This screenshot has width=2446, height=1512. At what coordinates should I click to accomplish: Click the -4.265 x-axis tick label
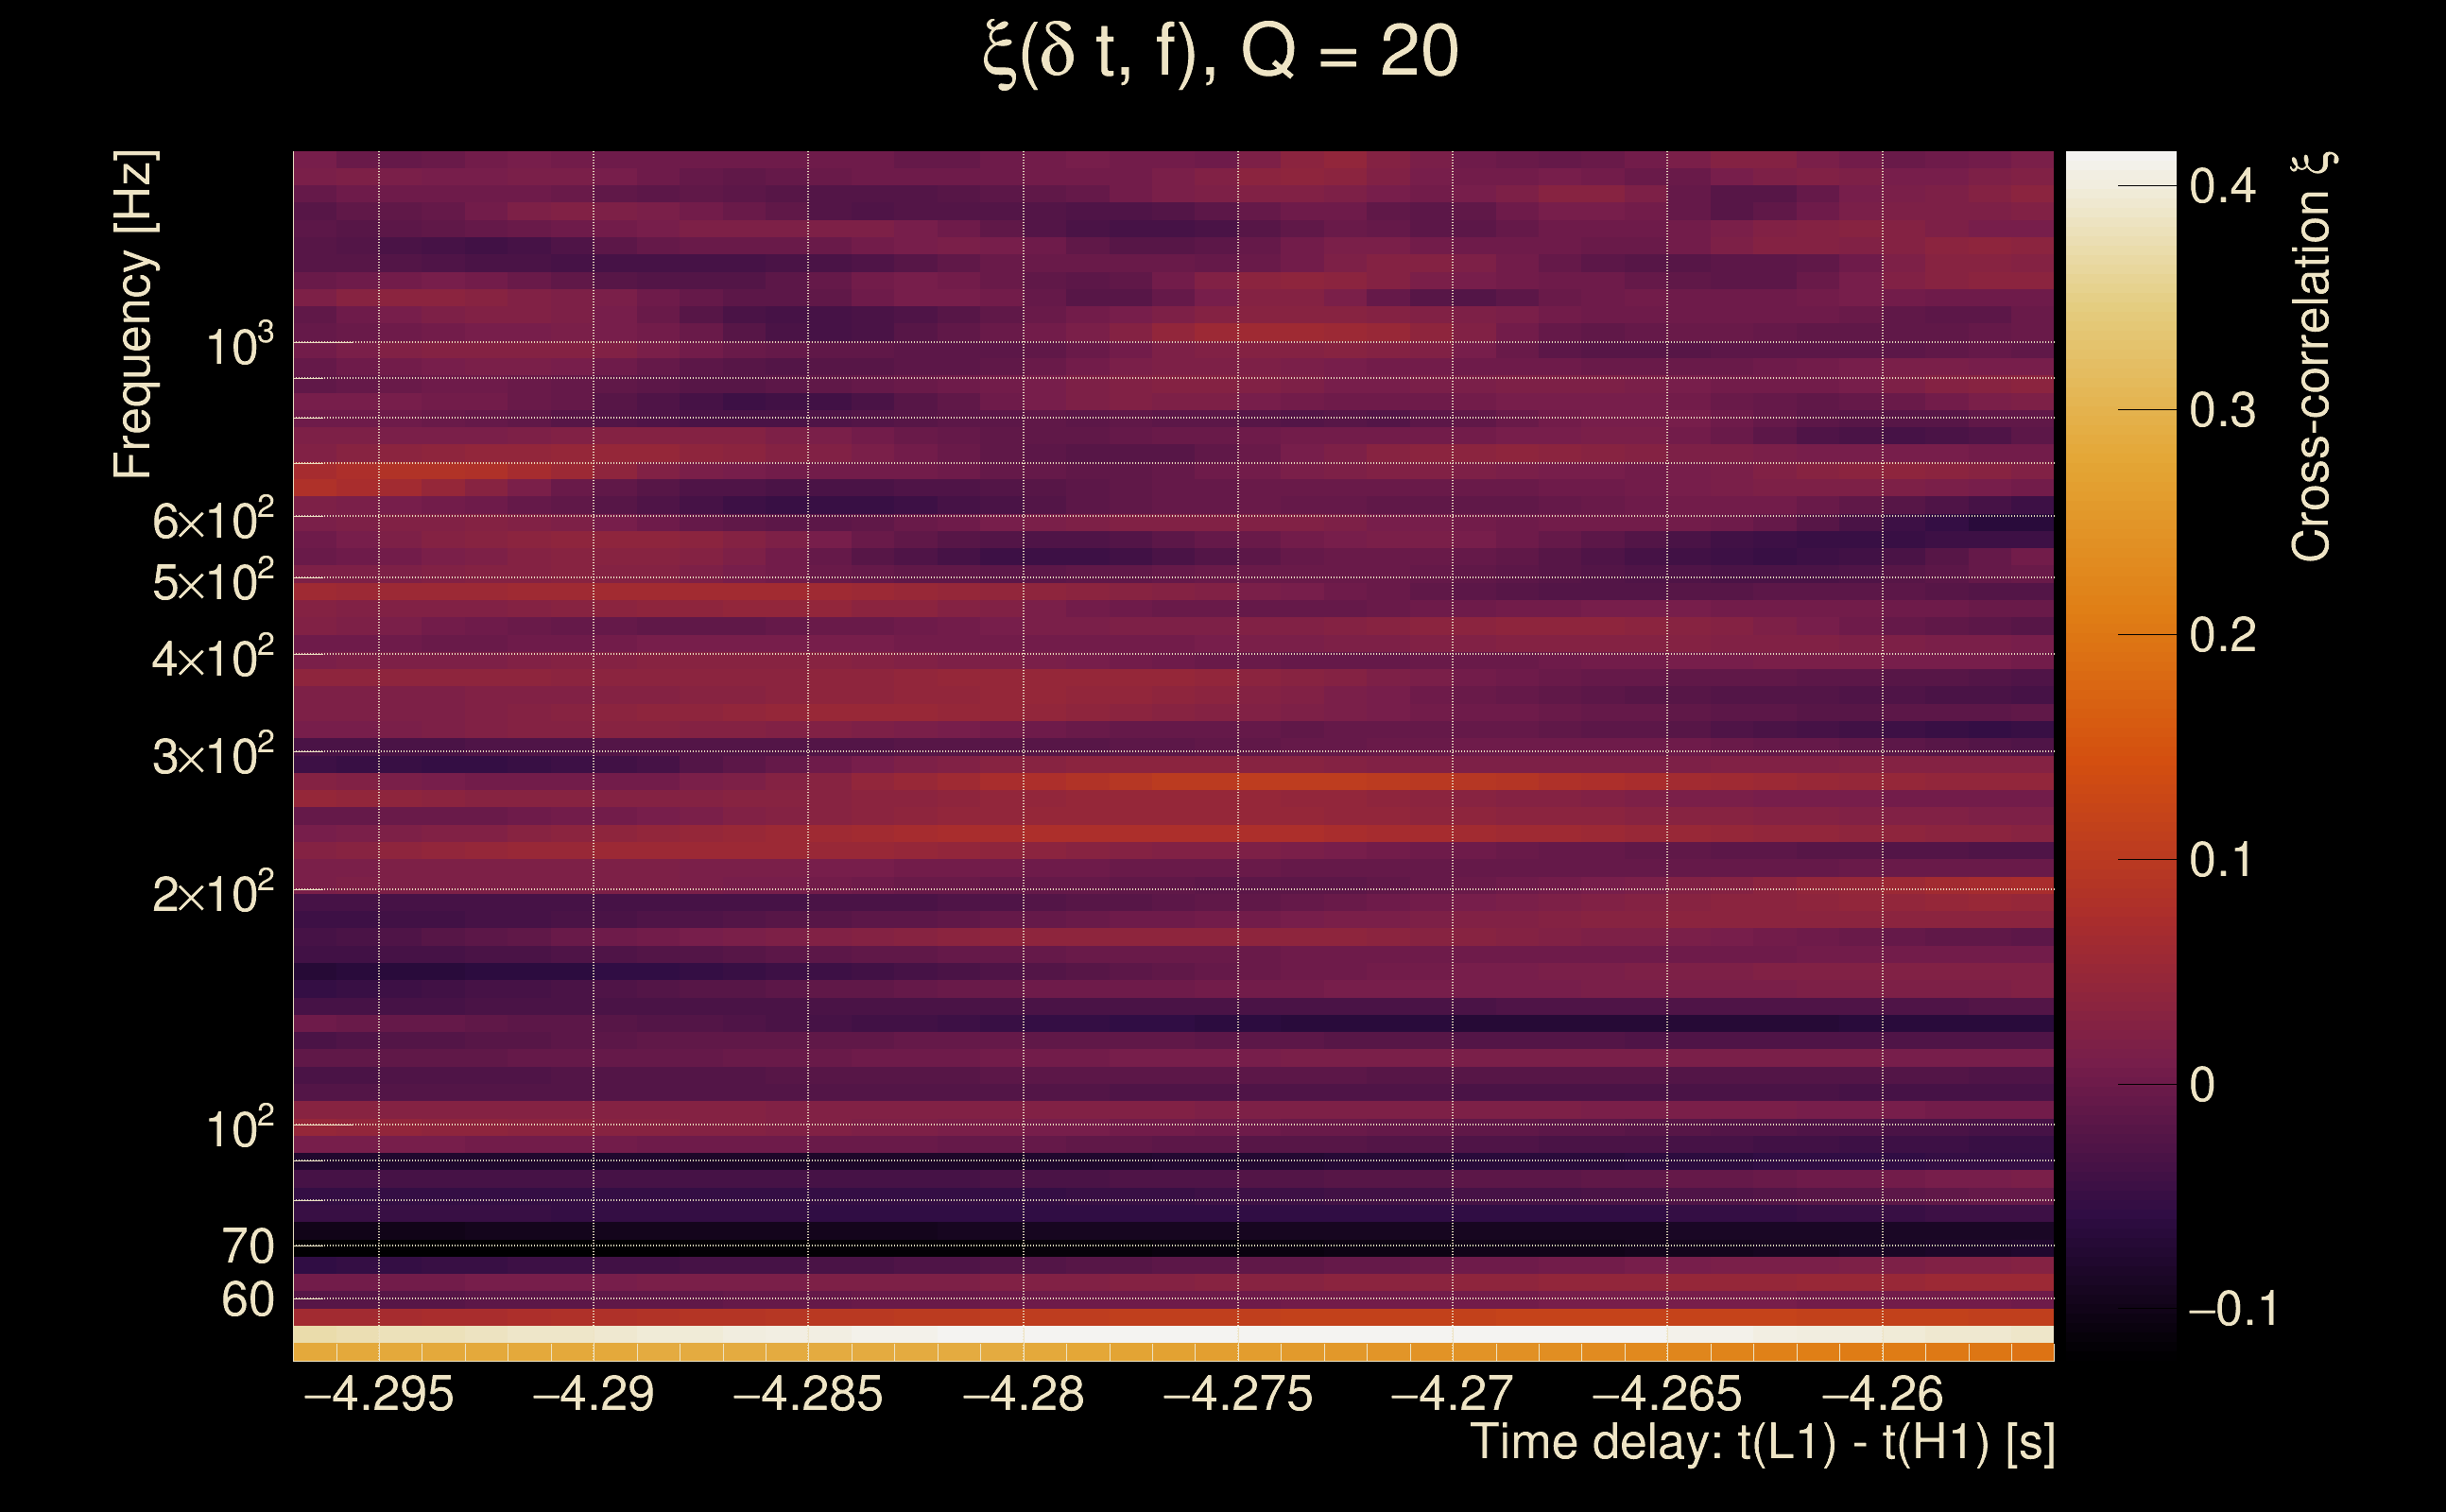(1666, 1394)
